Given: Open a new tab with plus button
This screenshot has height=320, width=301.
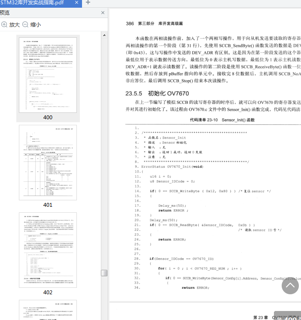Looking at the screenshot, I should point(88,3).
